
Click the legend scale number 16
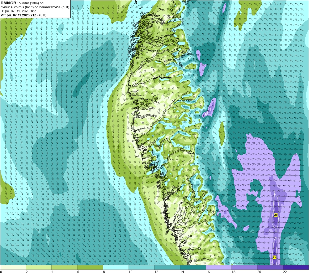click(208, 272)
